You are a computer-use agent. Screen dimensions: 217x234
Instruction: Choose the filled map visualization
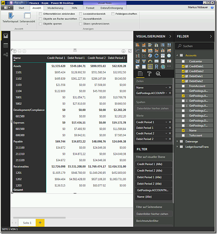(x=138, y=61)
